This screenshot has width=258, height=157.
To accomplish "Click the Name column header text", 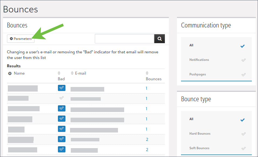I will click(x=19, y=74).
